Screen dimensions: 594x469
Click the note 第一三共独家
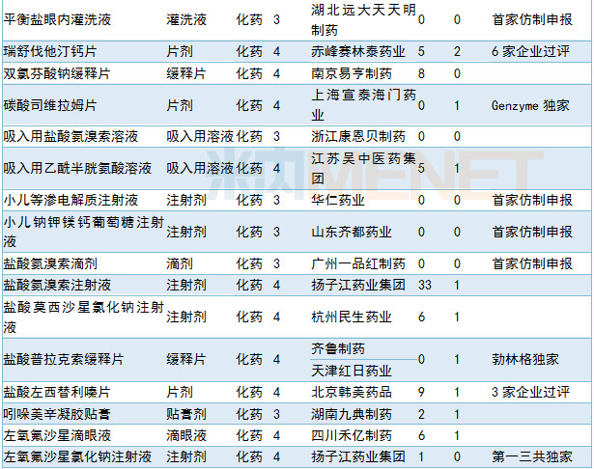pyautogui.click(x=532, y=456)
